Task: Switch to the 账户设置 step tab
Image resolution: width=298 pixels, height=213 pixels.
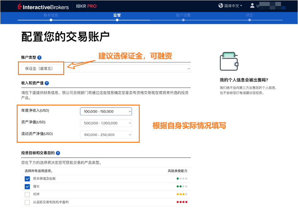Action: tap(183, 15)
